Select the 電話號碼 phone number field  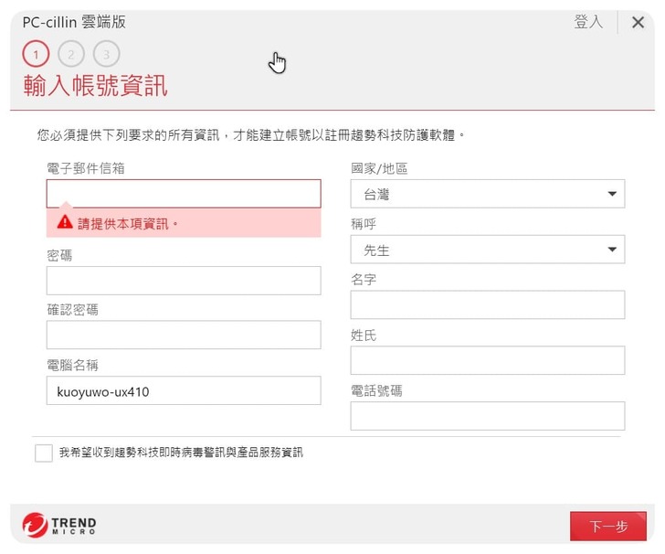488,416
